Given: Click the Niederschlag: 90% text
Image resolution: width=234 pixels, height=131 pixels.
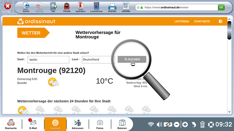Looking at the screenshot, I should coord(137,83).
